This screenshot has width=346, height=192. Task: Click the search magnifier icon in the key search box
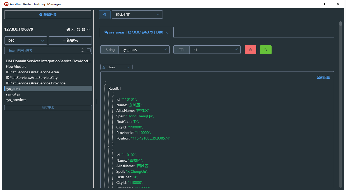pos(83,50)
